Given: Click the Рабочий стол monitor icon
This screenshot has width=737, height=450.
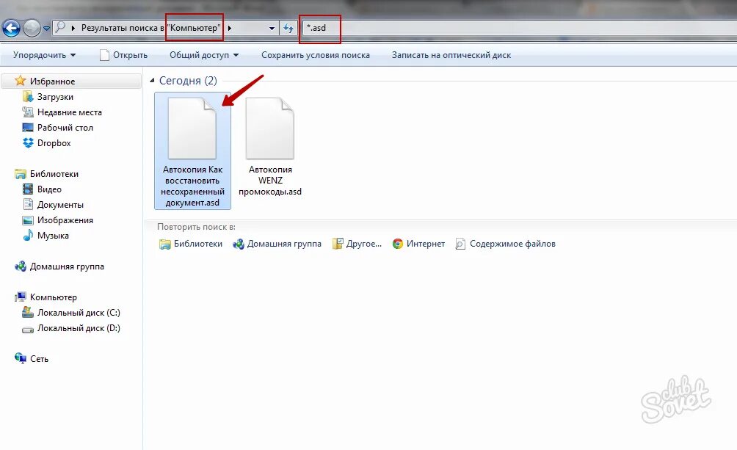Looking at the screenshot, I should [x=28, y=128].
